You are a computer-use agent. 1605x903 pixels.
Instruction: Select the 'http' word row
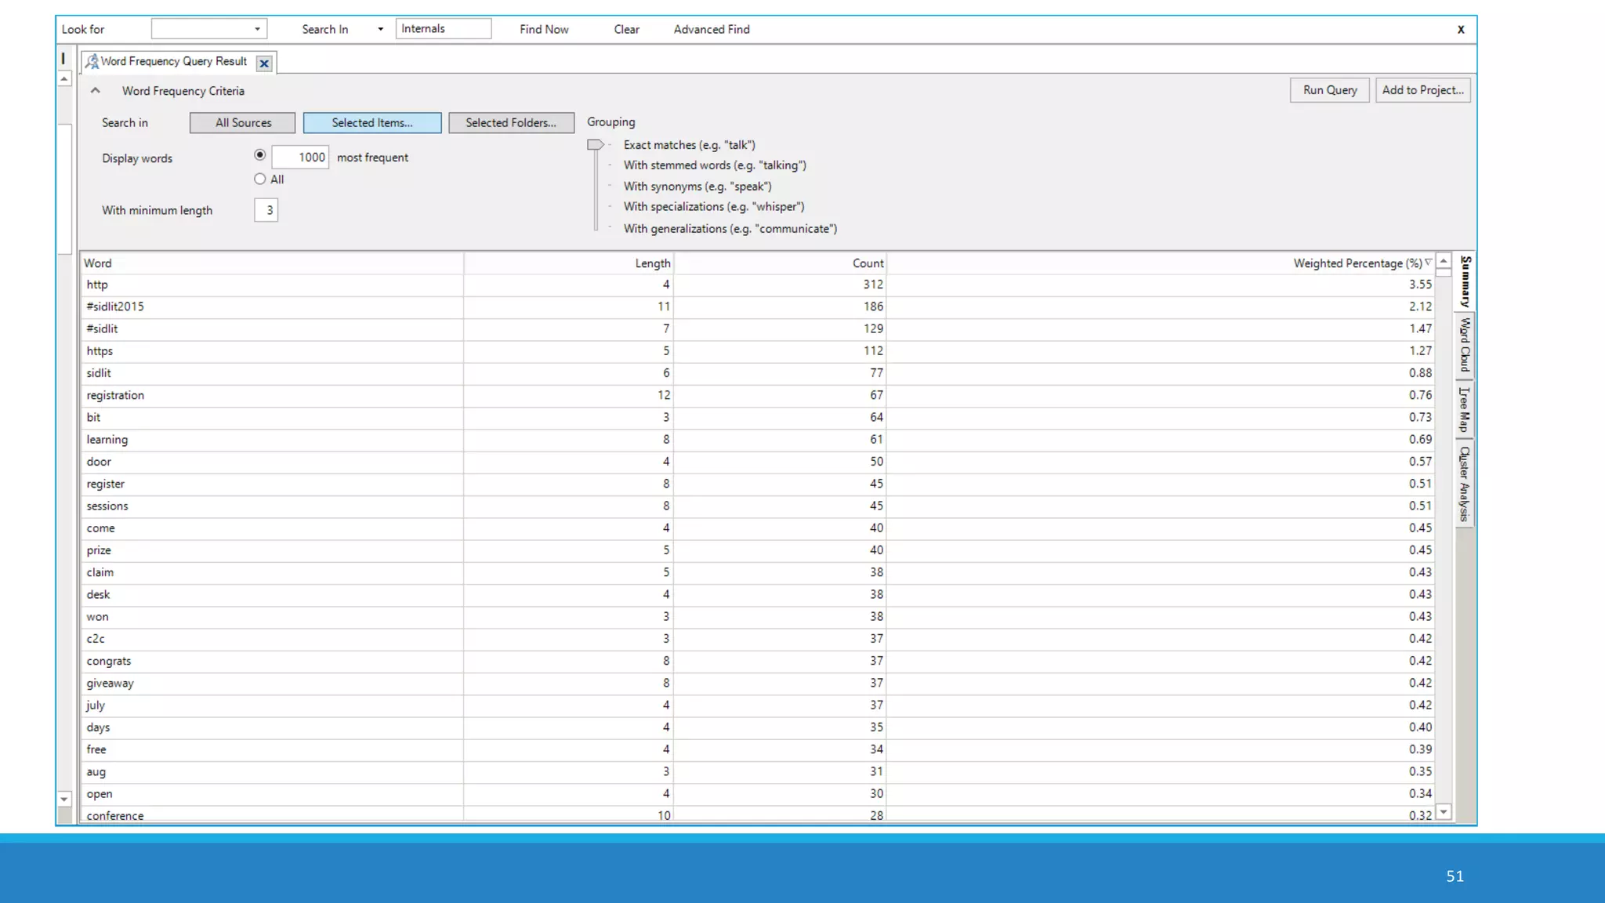[x=758, y=285]
